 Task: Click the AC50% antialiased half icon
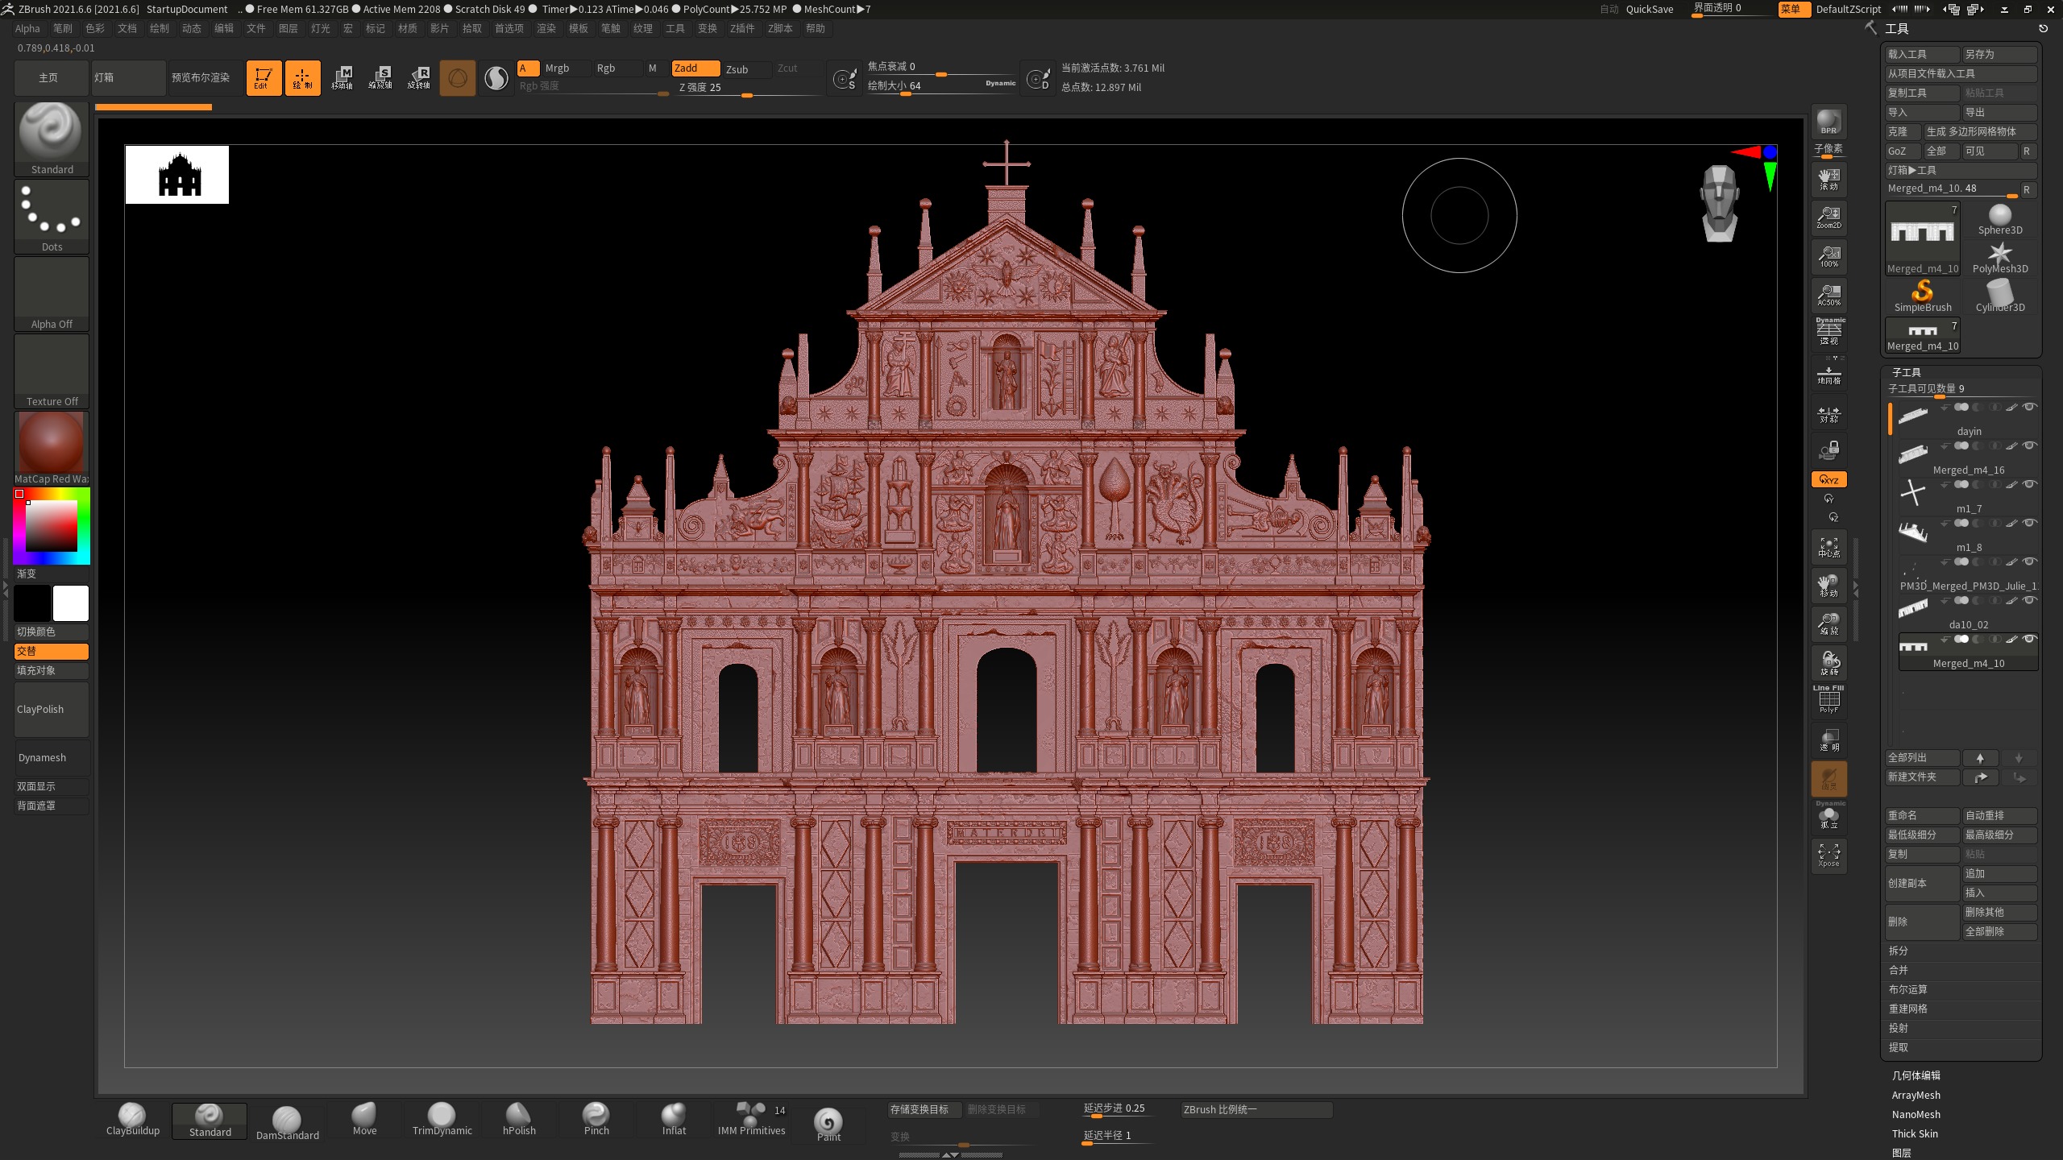(x=1828, y=295)
